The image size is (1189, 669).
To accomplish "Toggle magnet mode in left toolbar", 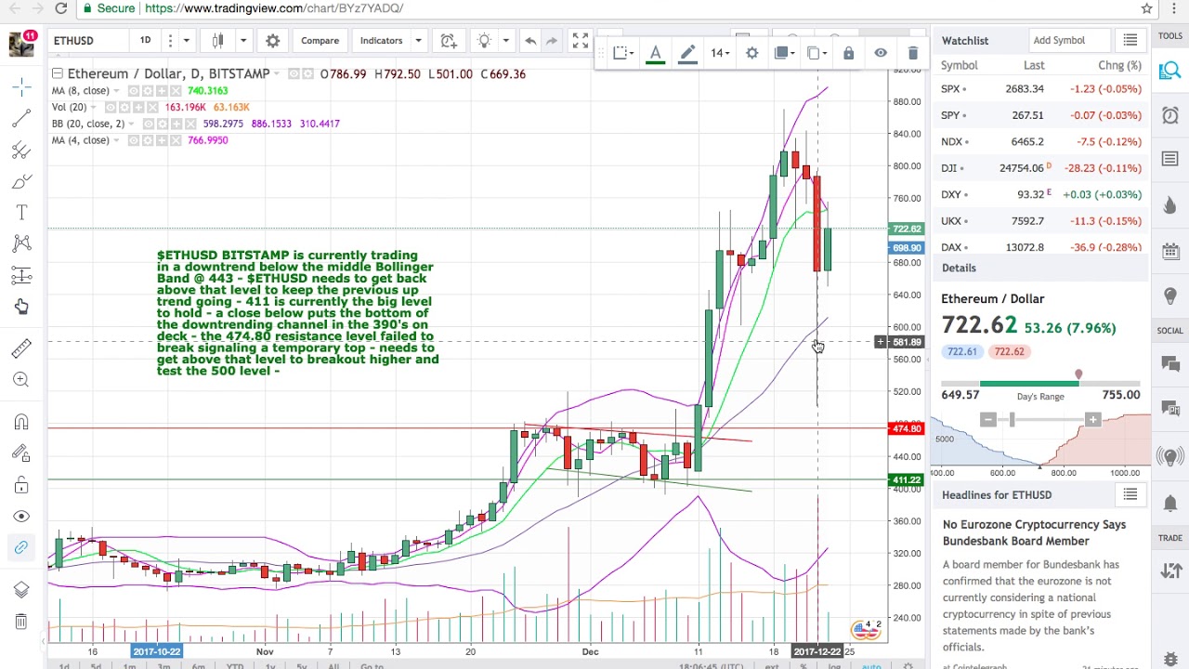I will click(21, 422).
